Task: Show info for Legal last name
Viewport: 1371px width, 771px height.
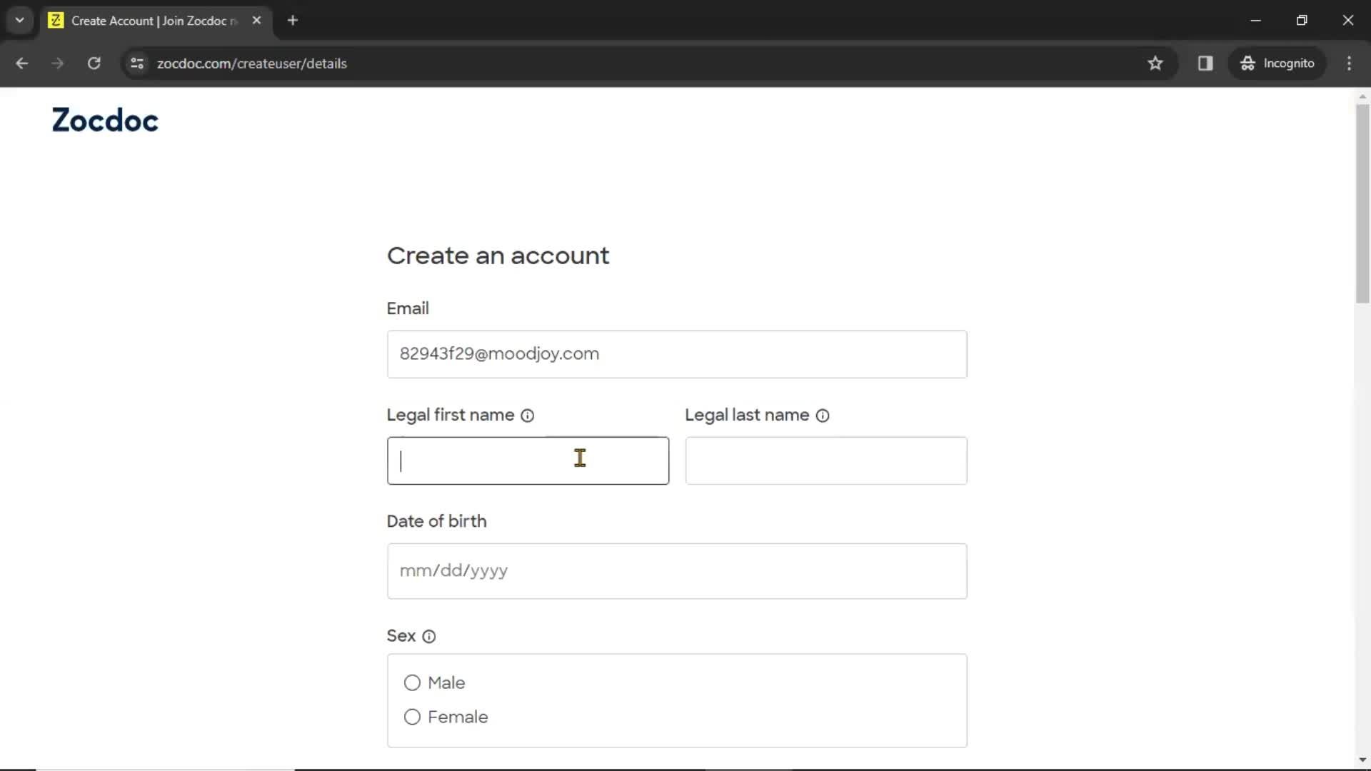Action: pyautogui.click(x=823, y=415)
